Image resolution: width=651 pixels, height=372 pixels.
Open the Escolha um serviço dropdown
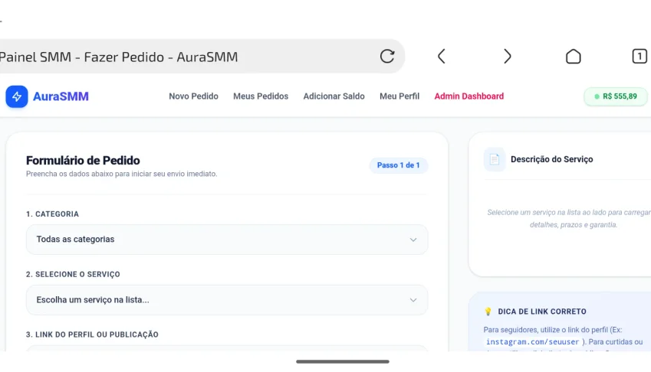point(227,300)
